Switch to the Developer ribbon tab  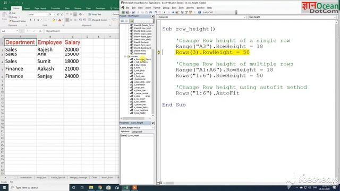[100, 8]
